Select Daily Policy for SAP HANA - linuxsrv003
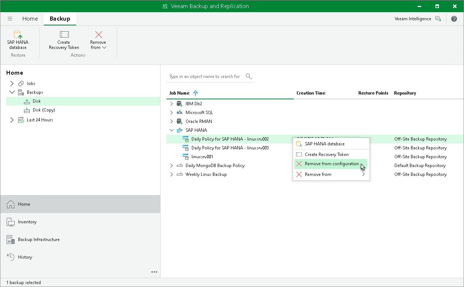The height and width of the screenshot is (287, 464). 230,148
